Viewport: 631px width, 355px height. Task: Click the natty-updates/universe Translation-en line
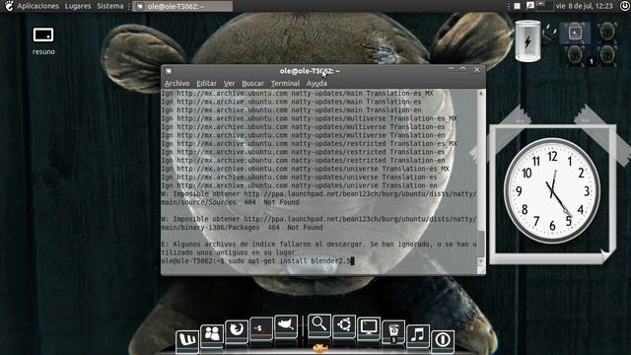tap(299, 185)
